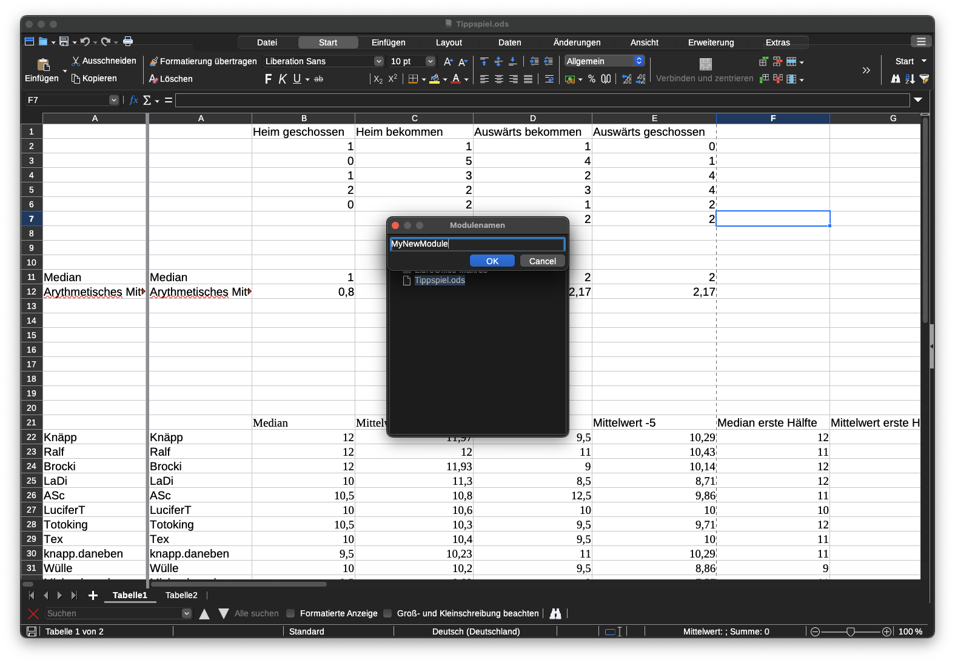Click the Bold formatting icon
The image size is (955, 663).
268,79
